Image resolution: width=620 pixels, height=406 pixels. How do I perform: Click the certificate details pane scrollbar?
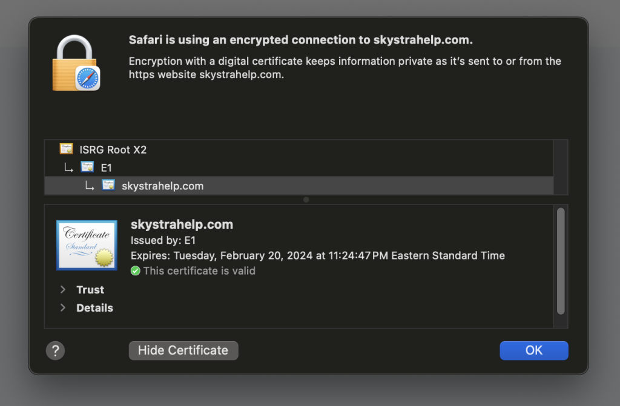pyautogui.click(x=561, y=260)
